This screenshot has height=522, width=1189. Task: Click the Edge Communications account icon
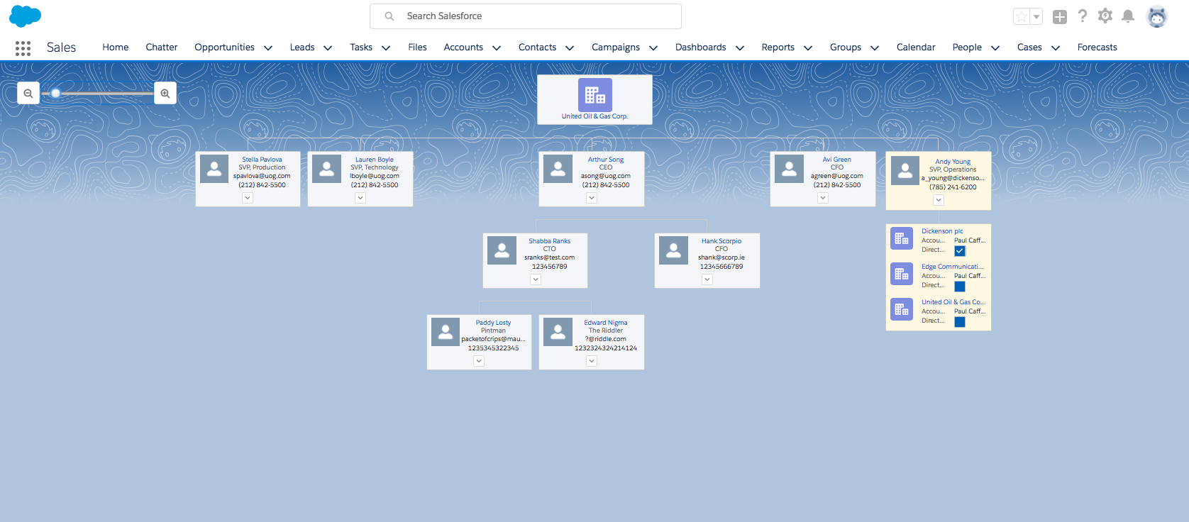tap(902, 274)
